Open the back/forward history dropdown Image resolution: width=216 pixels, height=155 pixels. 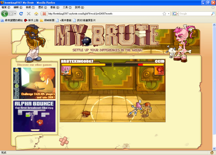(x=15, y=14)
